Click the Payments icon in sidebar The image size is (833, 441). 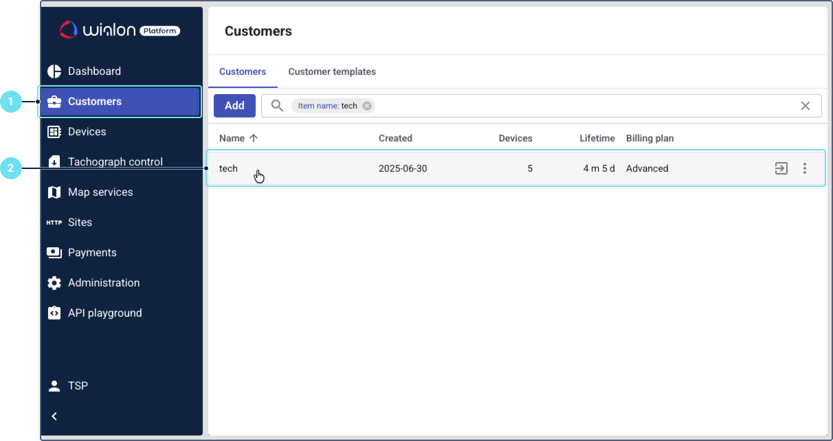point(54,253)
